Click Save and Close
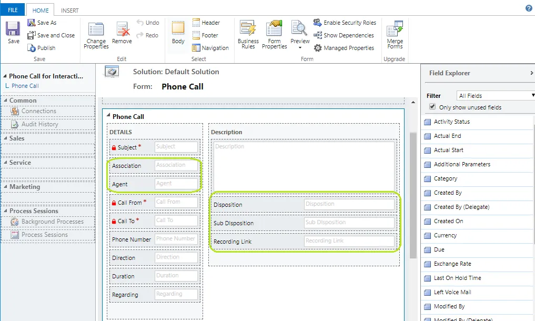 pos(51,35)
